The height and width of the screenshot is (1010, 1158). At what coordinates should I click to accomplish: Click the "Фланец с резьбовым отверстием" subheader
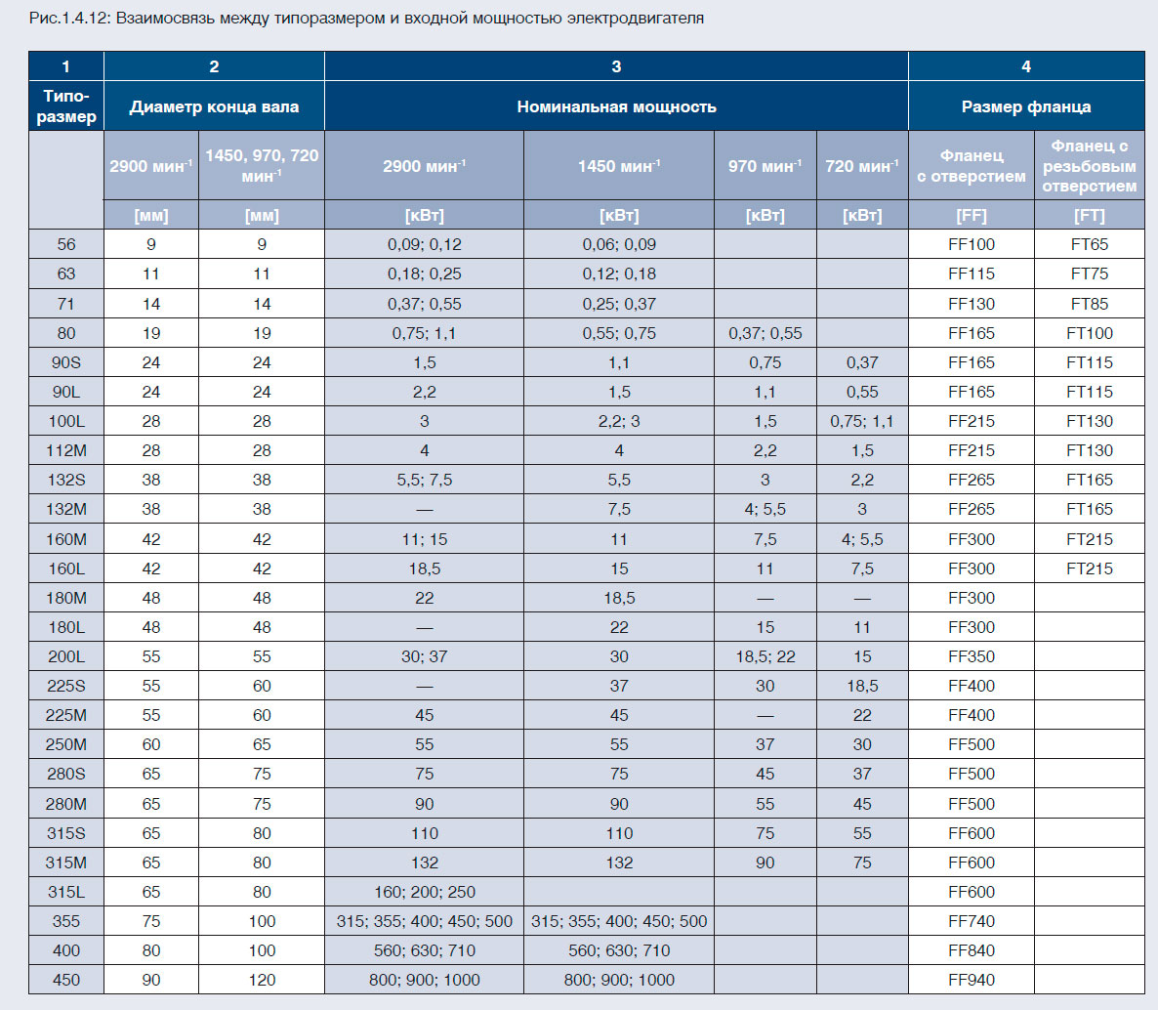coord(1089,165)
